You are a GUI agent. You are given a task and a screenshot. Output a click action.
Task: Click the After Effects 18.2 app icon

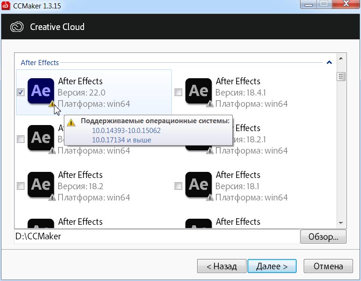click(41, 185)
